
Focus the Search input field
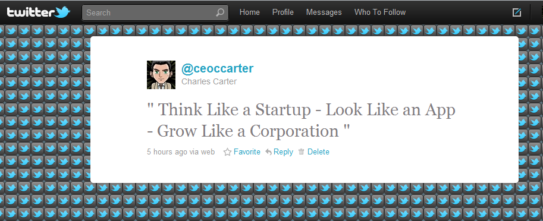155,13
